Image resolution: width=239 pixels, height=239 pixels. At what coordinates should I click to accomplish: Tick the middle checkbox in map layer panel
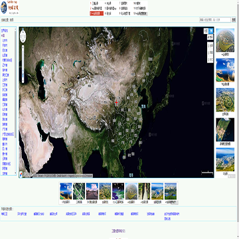pos(209,52)
